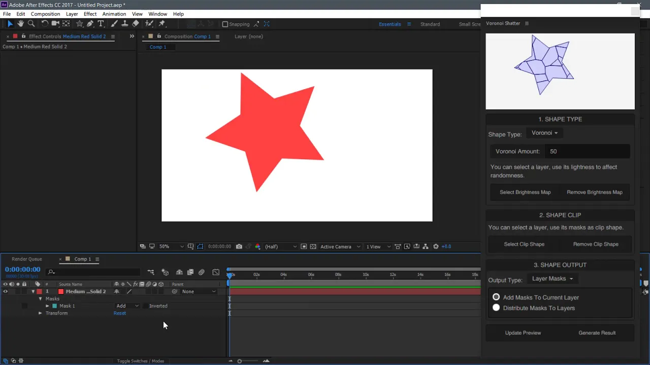Open the Composition menu

click(x=45, y=14)
